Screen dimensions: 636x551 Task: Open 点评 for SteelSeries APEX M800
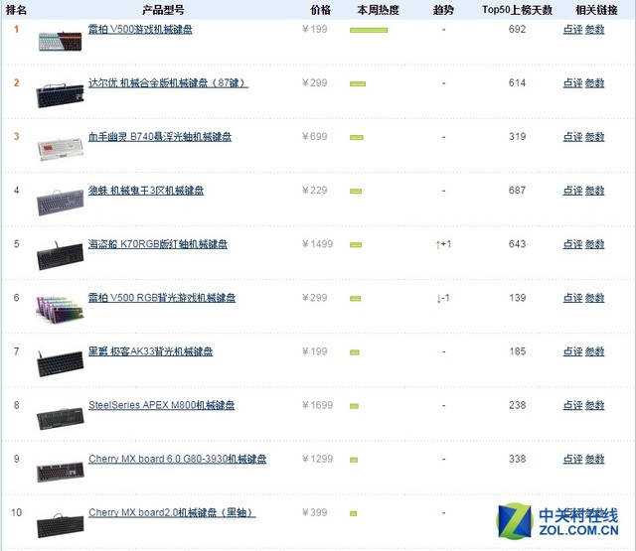[572, 405]
